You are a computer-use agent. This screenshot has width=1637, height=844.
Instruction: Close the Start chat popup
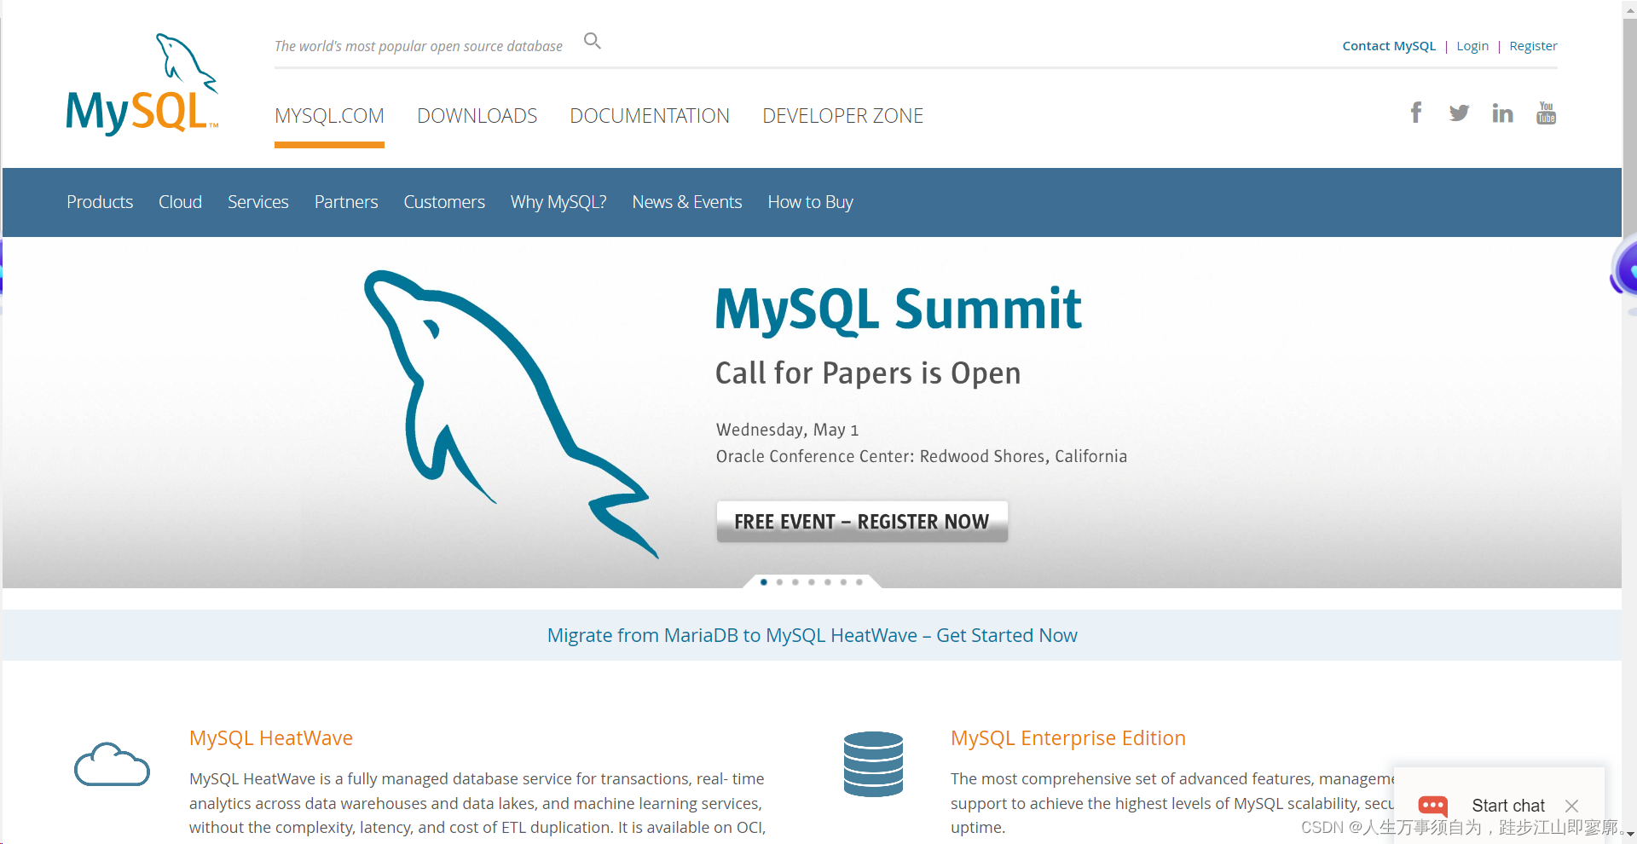pos(1571,806)
